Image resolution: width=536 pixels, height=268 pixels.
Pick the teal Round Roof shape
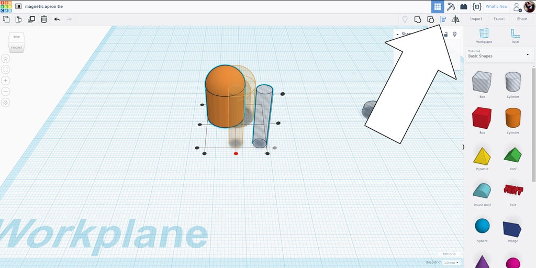tap(482, 191)
